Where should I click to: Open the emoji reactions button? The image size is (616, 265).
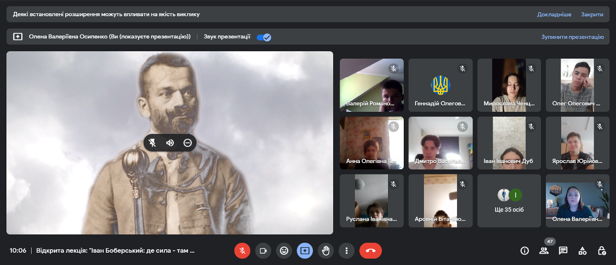coord(284,251)
